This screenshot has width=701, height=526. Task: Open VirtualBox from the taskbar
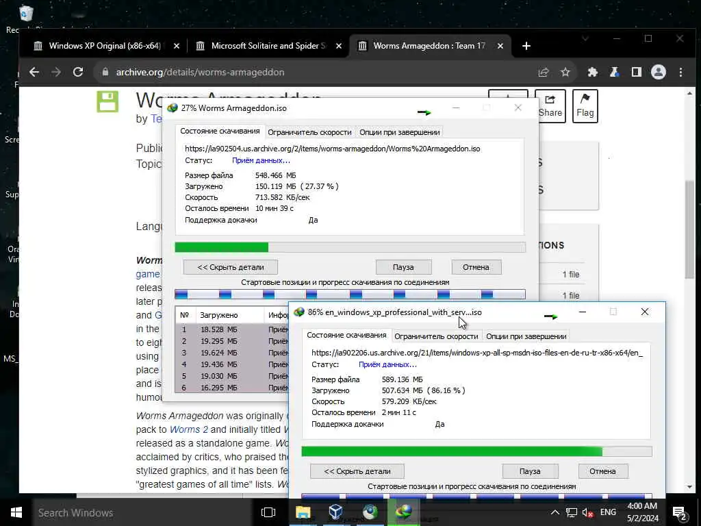tap(335, 512)
